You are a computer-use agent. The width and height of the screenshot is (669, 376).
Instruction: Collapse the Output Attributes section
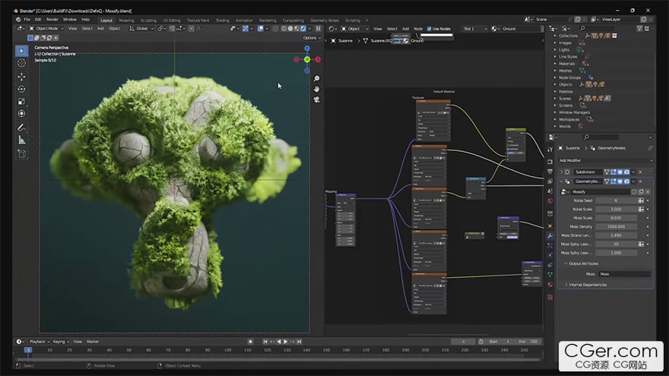coord(566,264)
